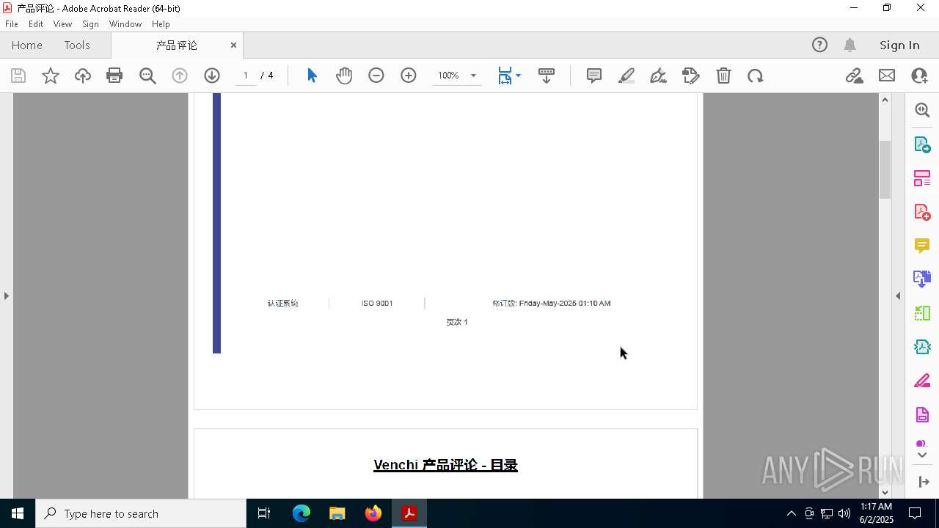Go to next page arrow
This screenshot has height=528, width=939.
212,76
